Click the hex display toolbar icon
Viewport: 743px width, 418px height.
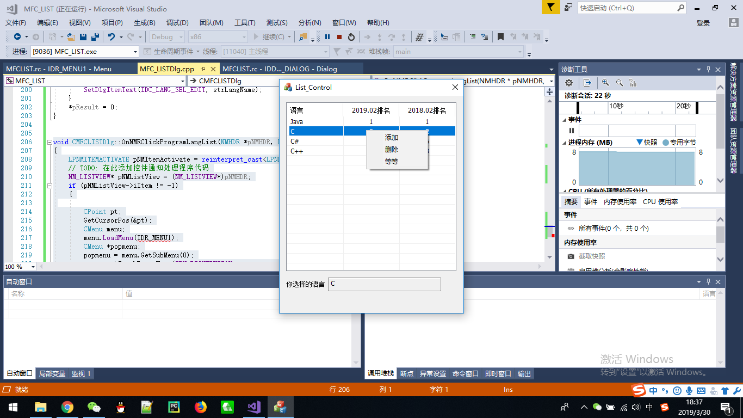tap(419, 37)
